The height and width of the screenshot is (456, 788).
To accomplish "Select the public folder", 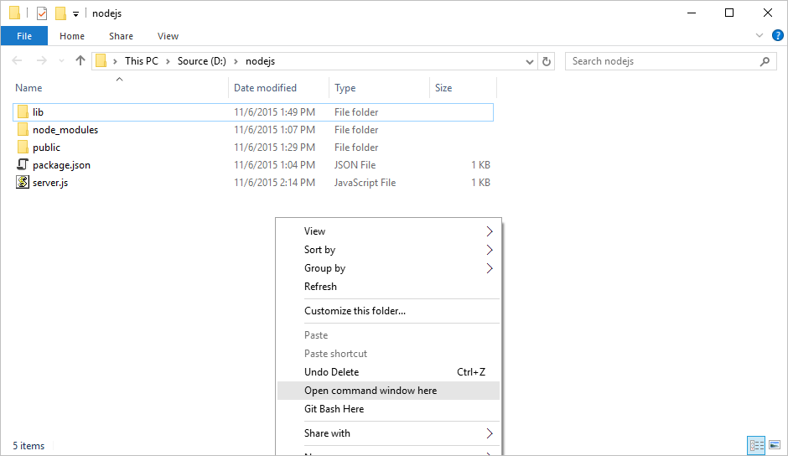I will (x=253, y=148).
